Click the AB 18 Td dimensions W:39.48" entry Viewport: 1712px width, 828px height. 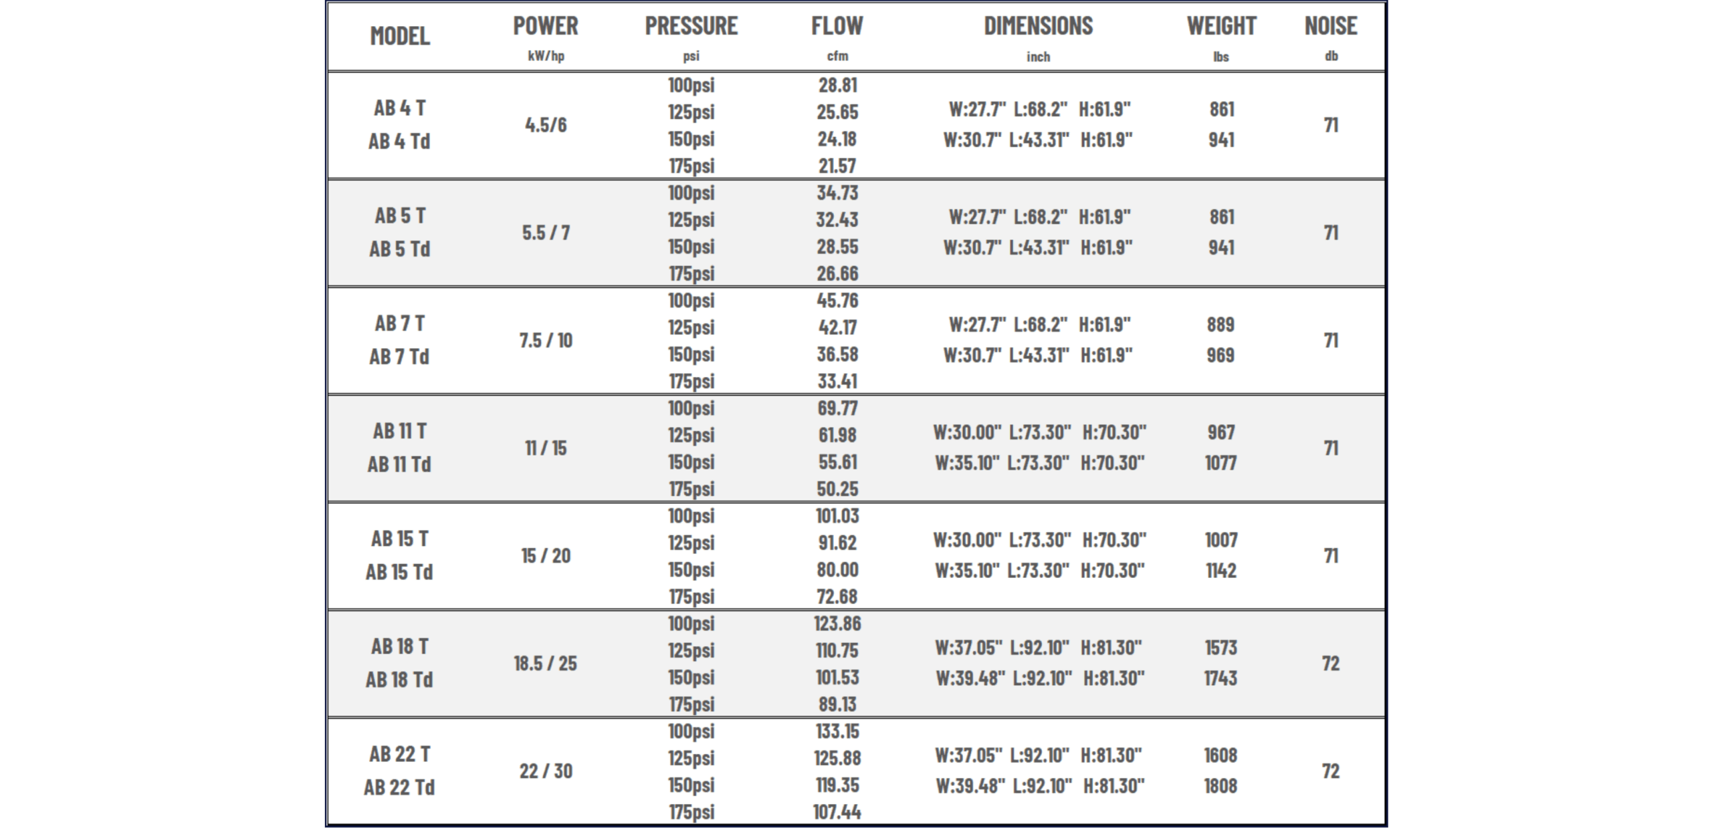[x=970, y=678]
